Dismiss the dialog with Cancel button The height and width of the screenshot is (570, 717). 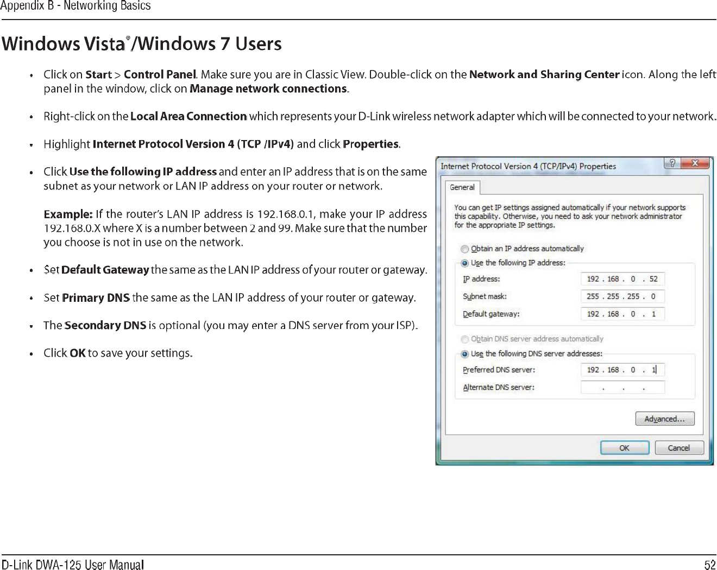[679, 448]
